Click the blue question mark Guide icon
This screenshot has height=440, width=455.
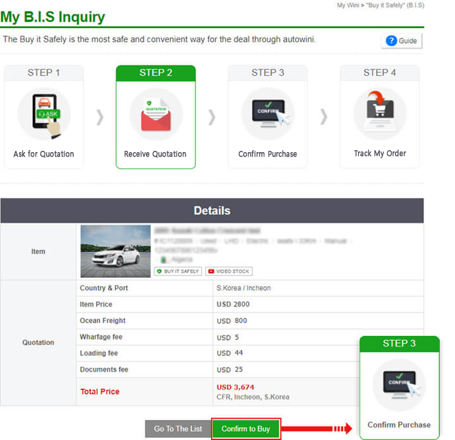click(391, 40)
